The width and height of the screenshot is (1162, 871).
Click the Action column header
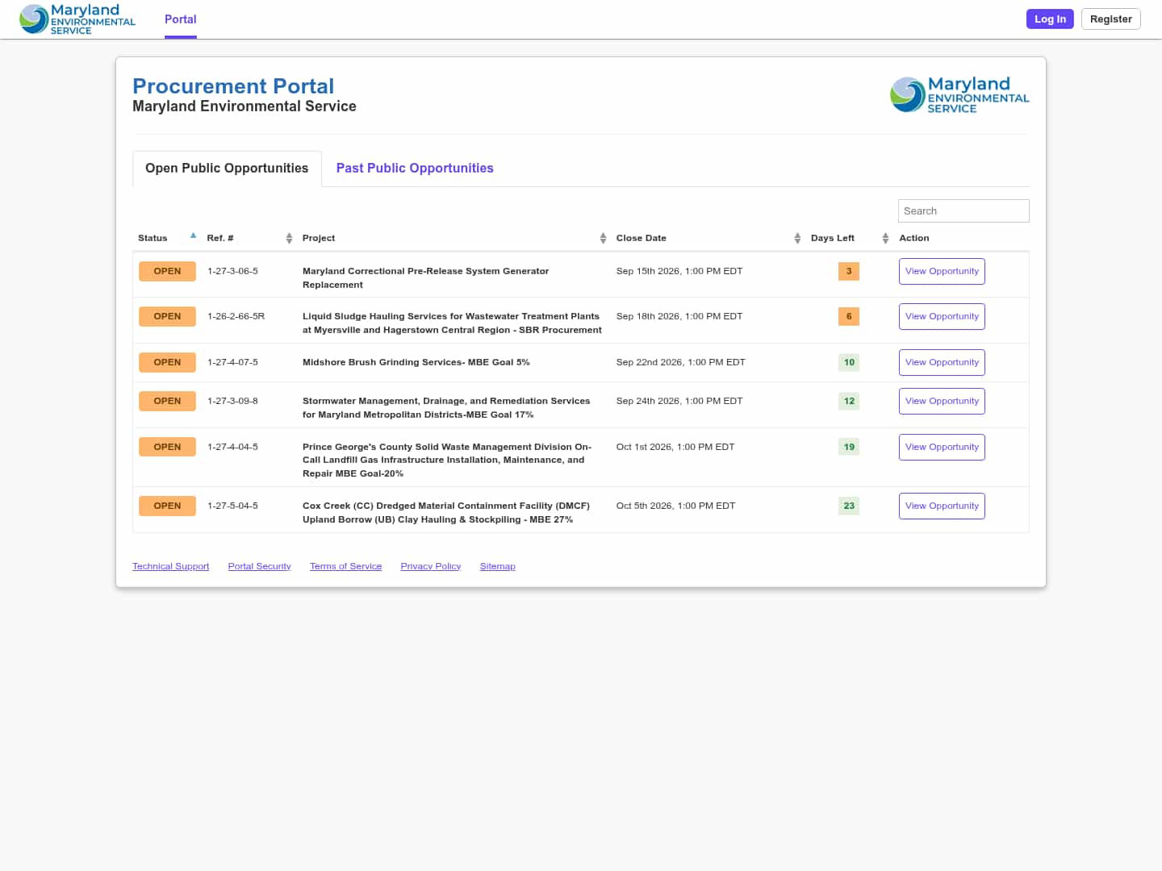(x=914, y=239)
